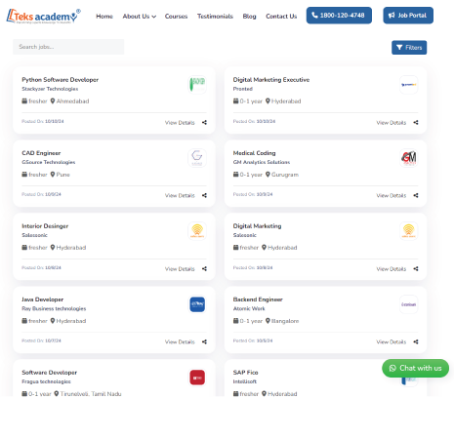Call the 1800-120-4748 phone button

pos(339,16)
